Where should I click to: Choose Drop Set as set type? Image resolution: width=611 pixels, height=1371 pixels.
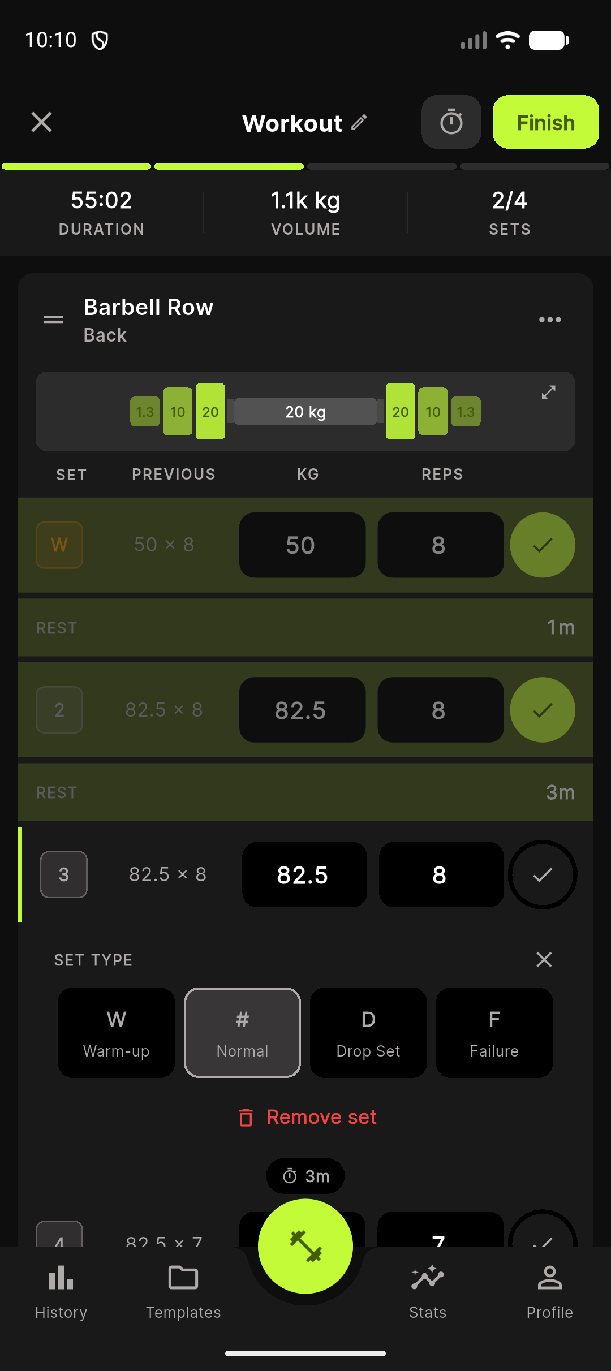368,1033
